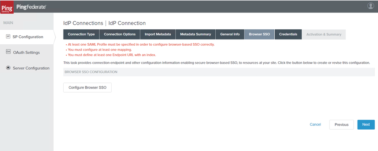378x151 pixels.
Task: Click the Cancel link
Action: click(x=315, y=124)
